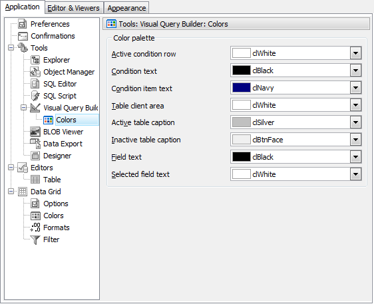Collapse the Data Grid tree node
Image resolution: width=374 pixels, height=304 pixels.
11,192
